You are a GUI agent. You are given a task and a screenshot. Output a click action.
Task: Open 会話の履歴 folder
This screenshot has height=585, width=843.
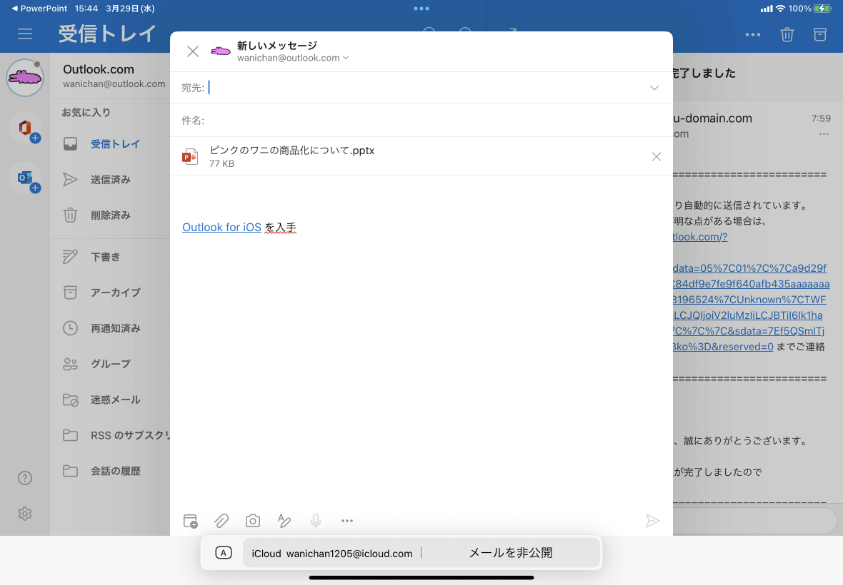110,472
